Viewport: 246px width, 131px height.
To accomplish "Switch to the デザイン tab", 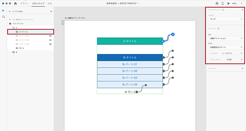I will 24,3.
